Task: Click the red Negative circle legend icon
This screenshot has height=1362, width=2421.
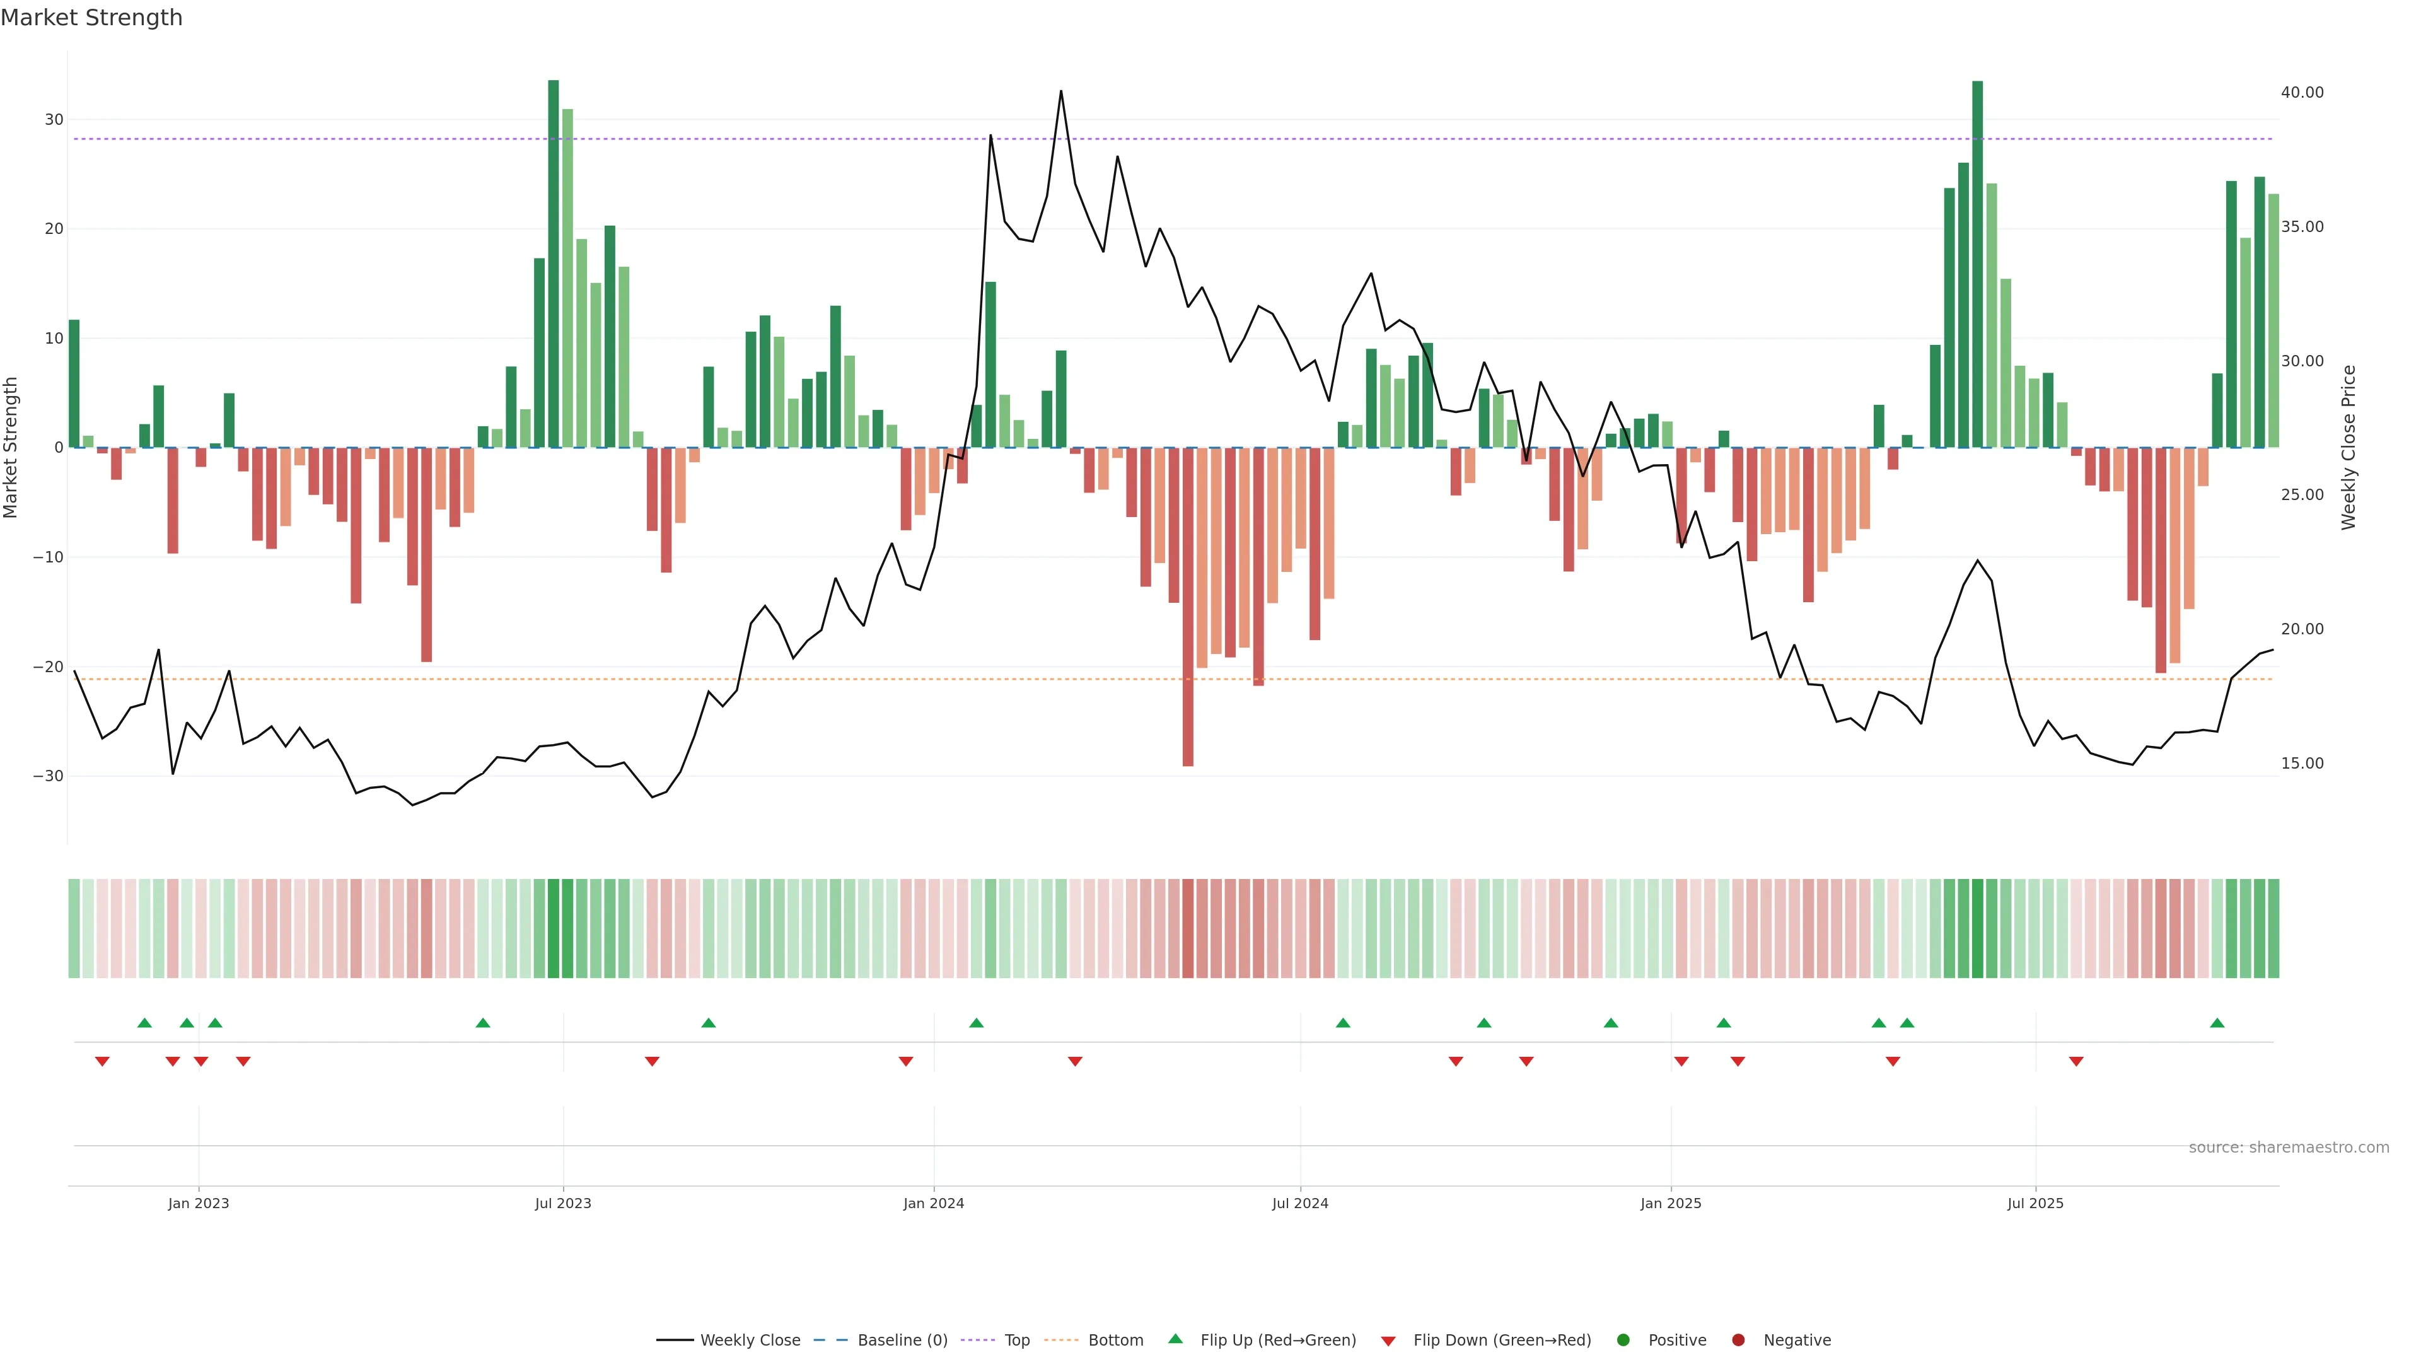Action: click(1738, 1341)
